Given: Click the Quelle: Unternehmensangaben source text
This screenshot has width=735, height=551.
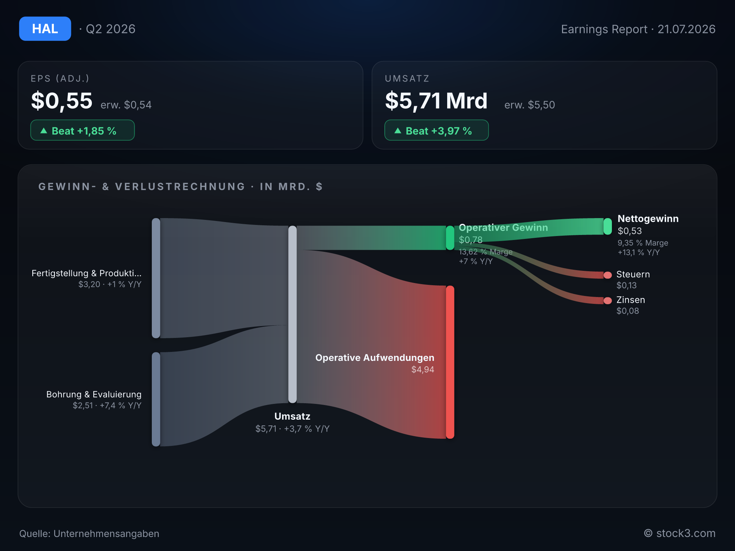Looking at the screenshot, I should pos(89,534).
